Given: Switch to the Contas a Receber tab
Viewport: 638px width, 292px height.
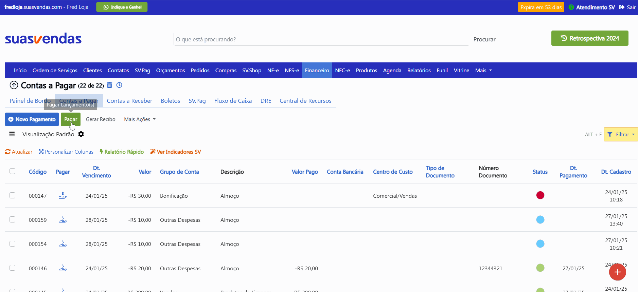Looking at the screenshot, I should click(x=129, y=101).
